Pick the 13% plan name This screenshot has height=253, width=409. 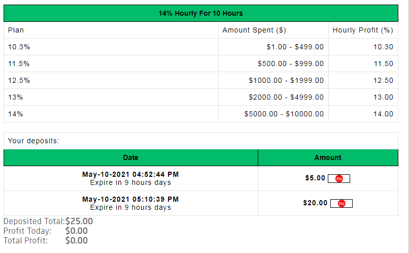(x=16, y=97)
